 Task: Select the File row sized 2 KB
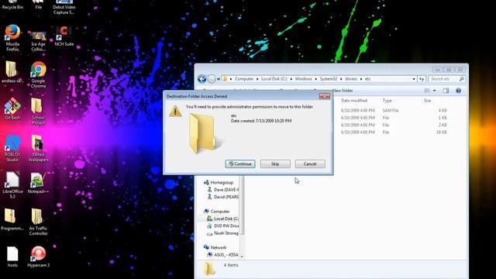pos(393,125)
